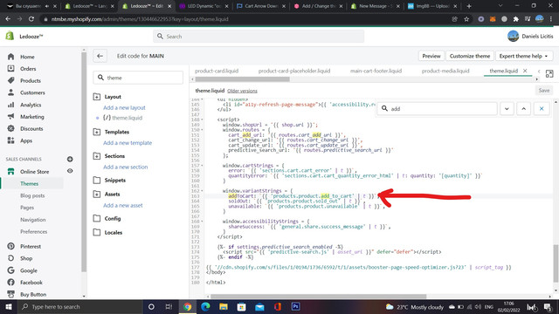Viewport: 559px width, 314px height.
Task: Open Customers page
Action: (32, 92)
